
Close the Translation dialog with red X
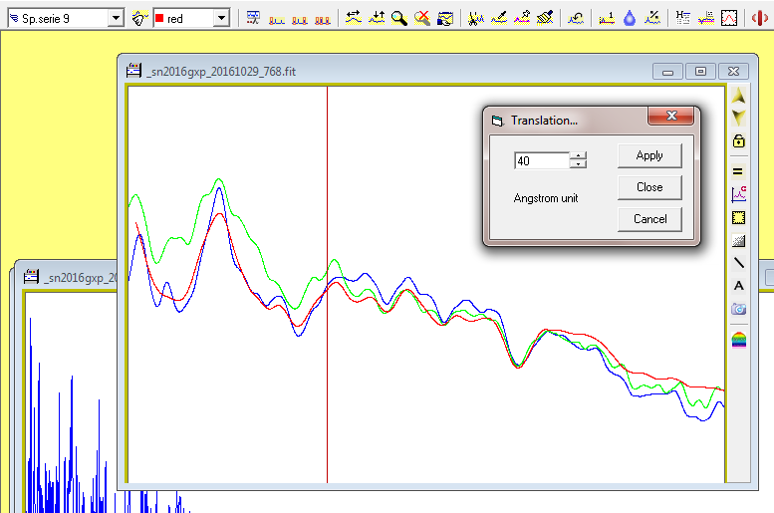point(671,116)
